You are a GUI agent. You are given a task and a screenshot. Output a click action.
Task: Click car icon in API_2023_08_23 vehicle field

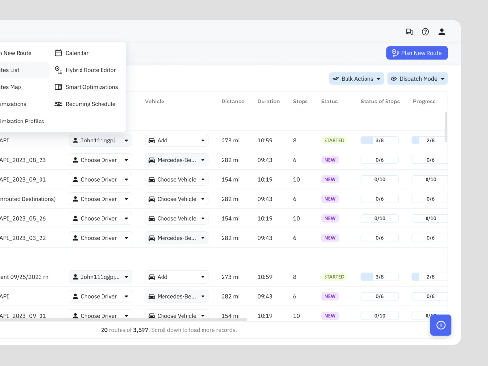coord(152,160)
